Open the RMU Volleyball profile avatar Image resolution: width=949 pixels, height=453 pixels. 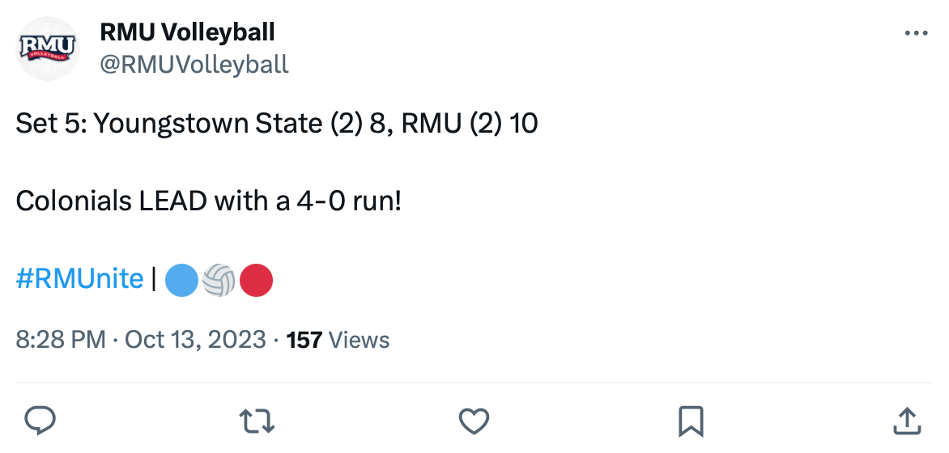coord(47,49)
